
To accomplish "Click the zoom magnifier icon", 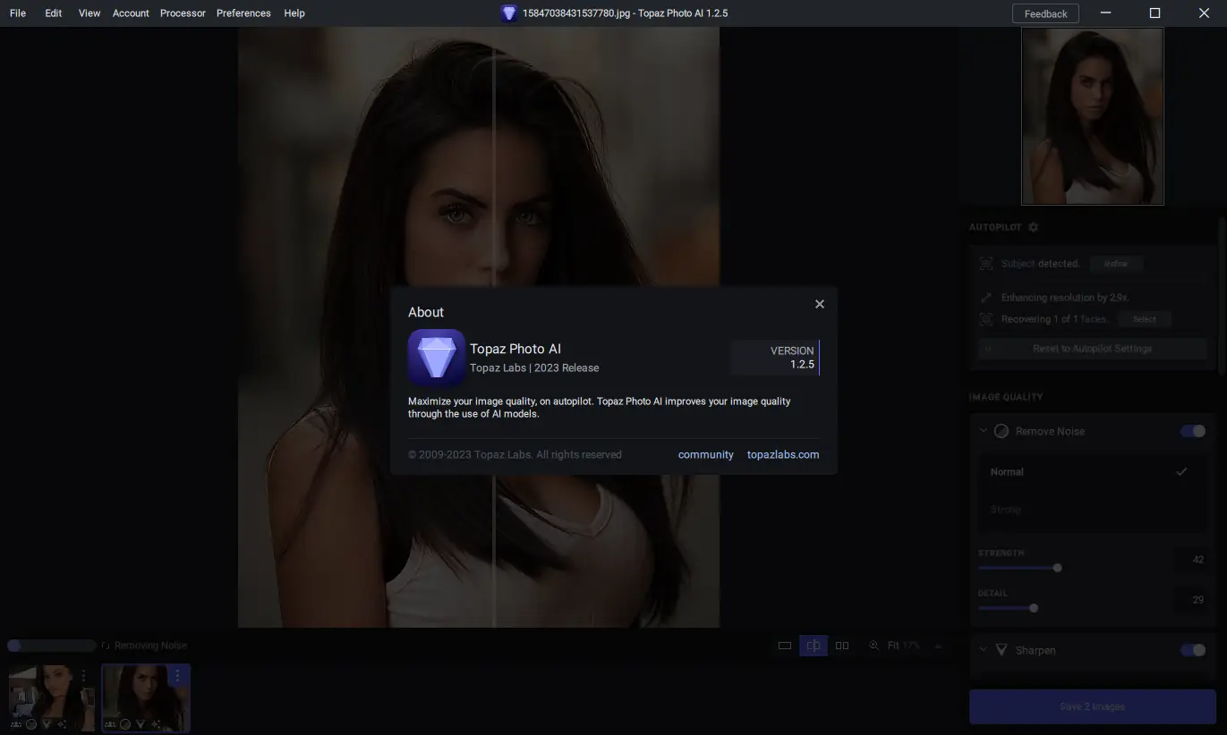I will pyautogui.click(x=874, y=646).
